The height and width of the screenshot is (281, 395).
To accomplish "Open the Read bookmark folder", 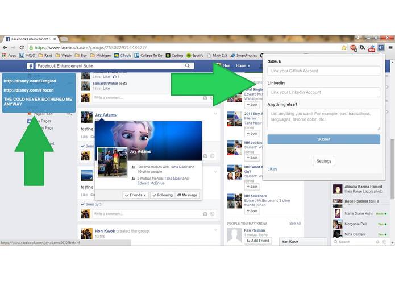I will click(x=45, y=55).
